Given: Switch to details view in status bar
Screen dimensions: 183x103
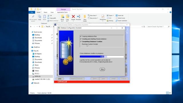Looking at the screenshot, I should click(x=167, y=93).
